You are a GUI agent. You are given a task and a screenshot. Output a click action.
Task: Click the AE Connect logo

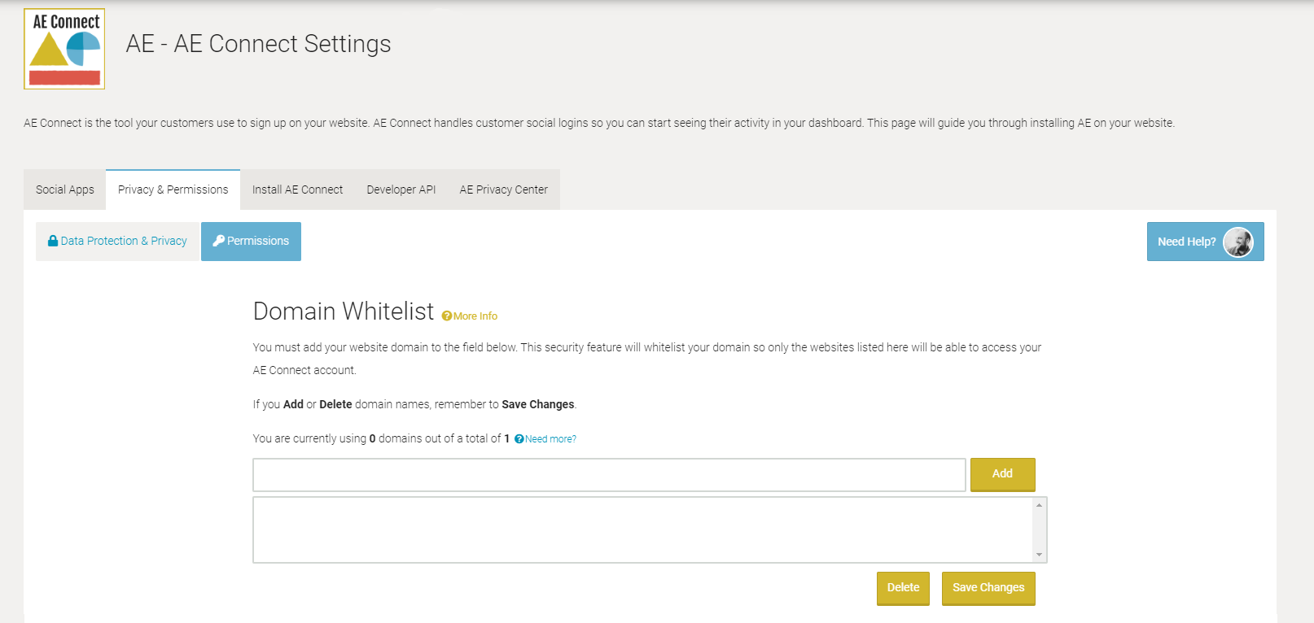tap(64, 49)
